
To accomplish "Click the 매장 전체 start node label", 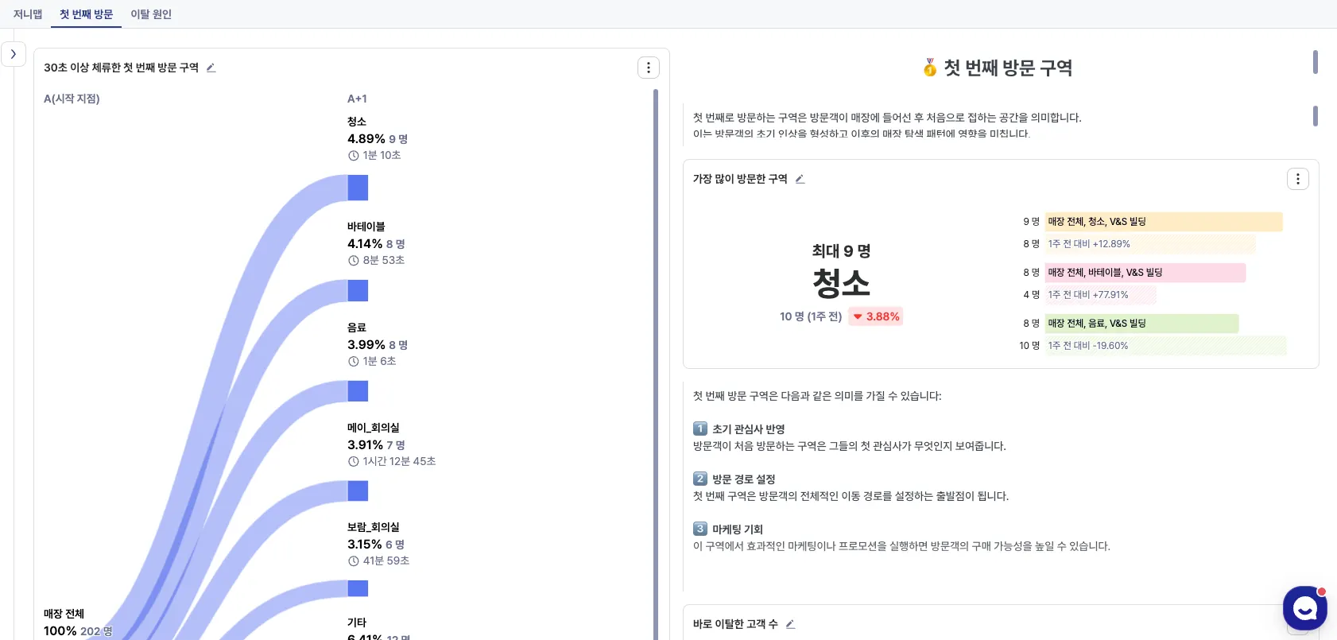I will (x=64, y=614).
